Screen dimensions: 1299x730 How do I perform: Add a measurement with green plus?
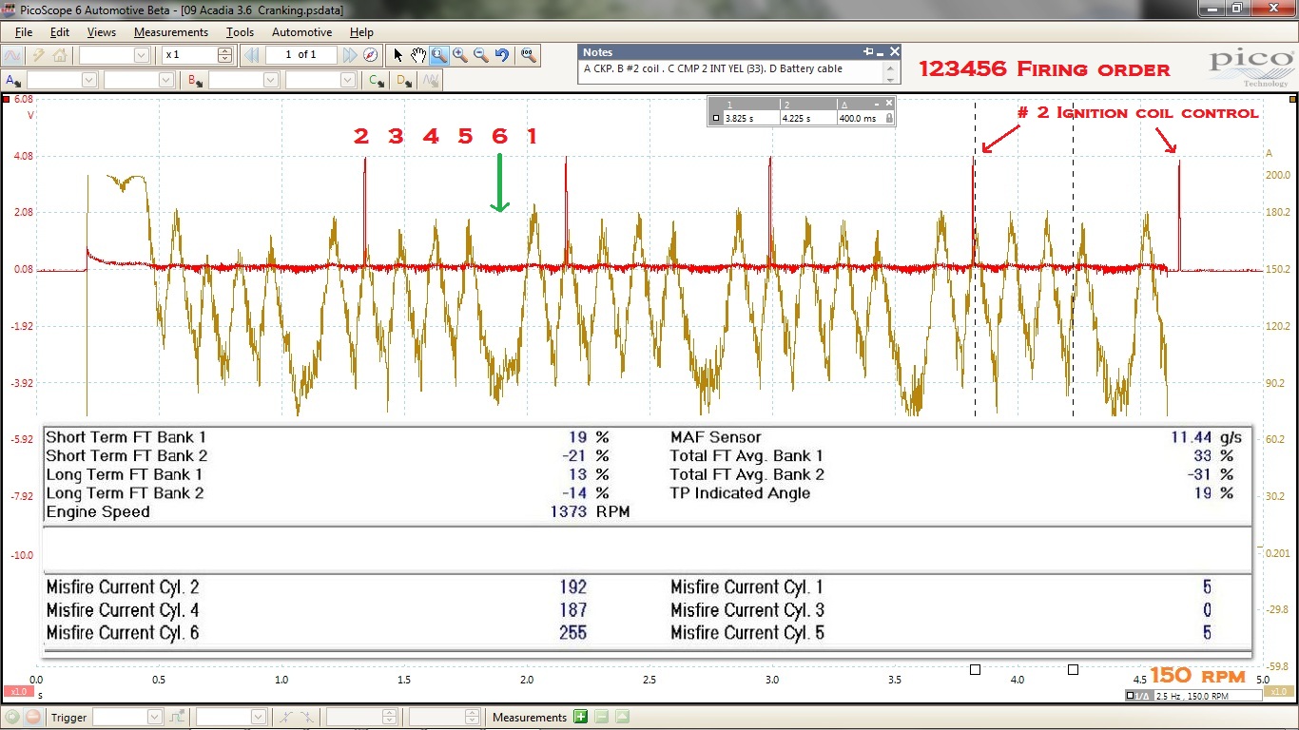coord(580,718)
